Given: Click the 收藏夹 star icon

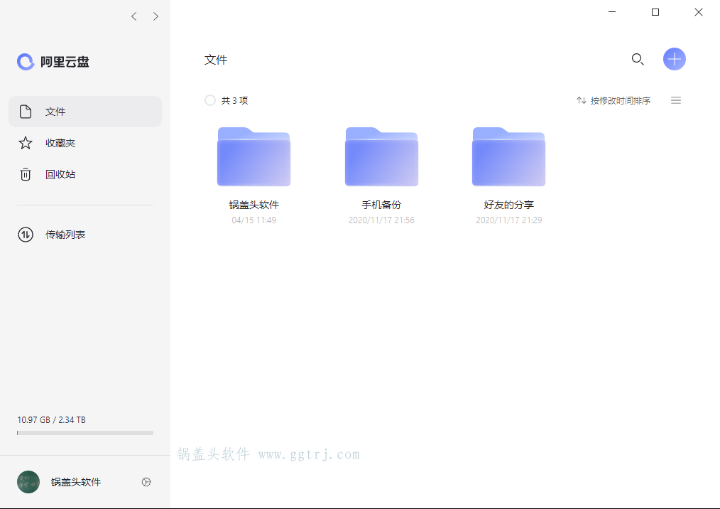Looking at the screenshot, I should click(x=26, y=143).
